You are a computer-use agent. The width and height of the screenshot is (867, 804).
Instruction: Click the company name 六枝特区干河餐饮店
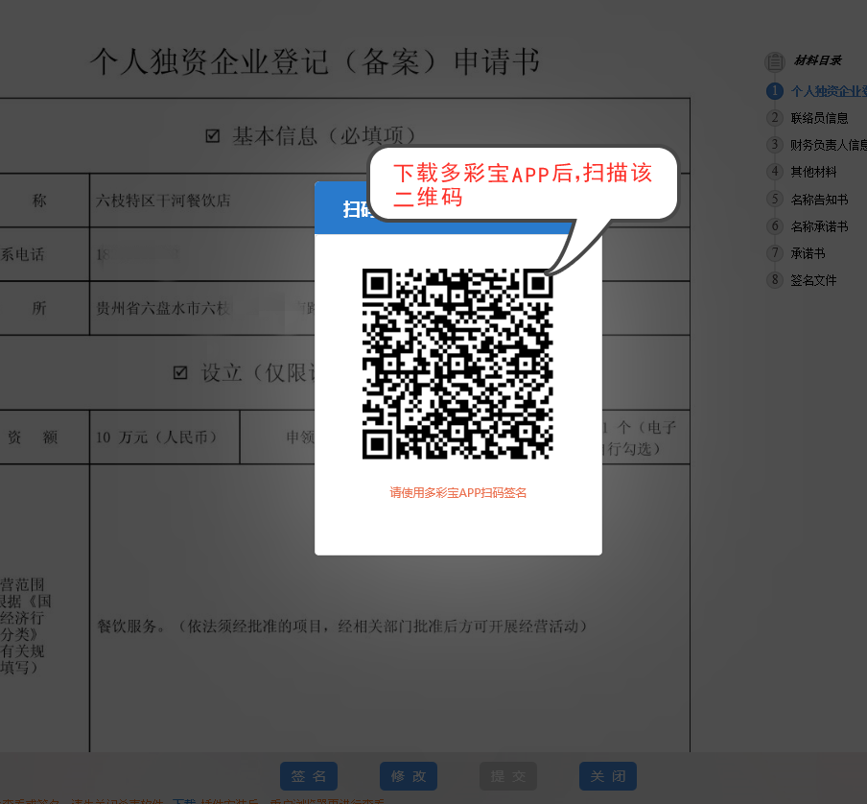(x=163, y=201)
